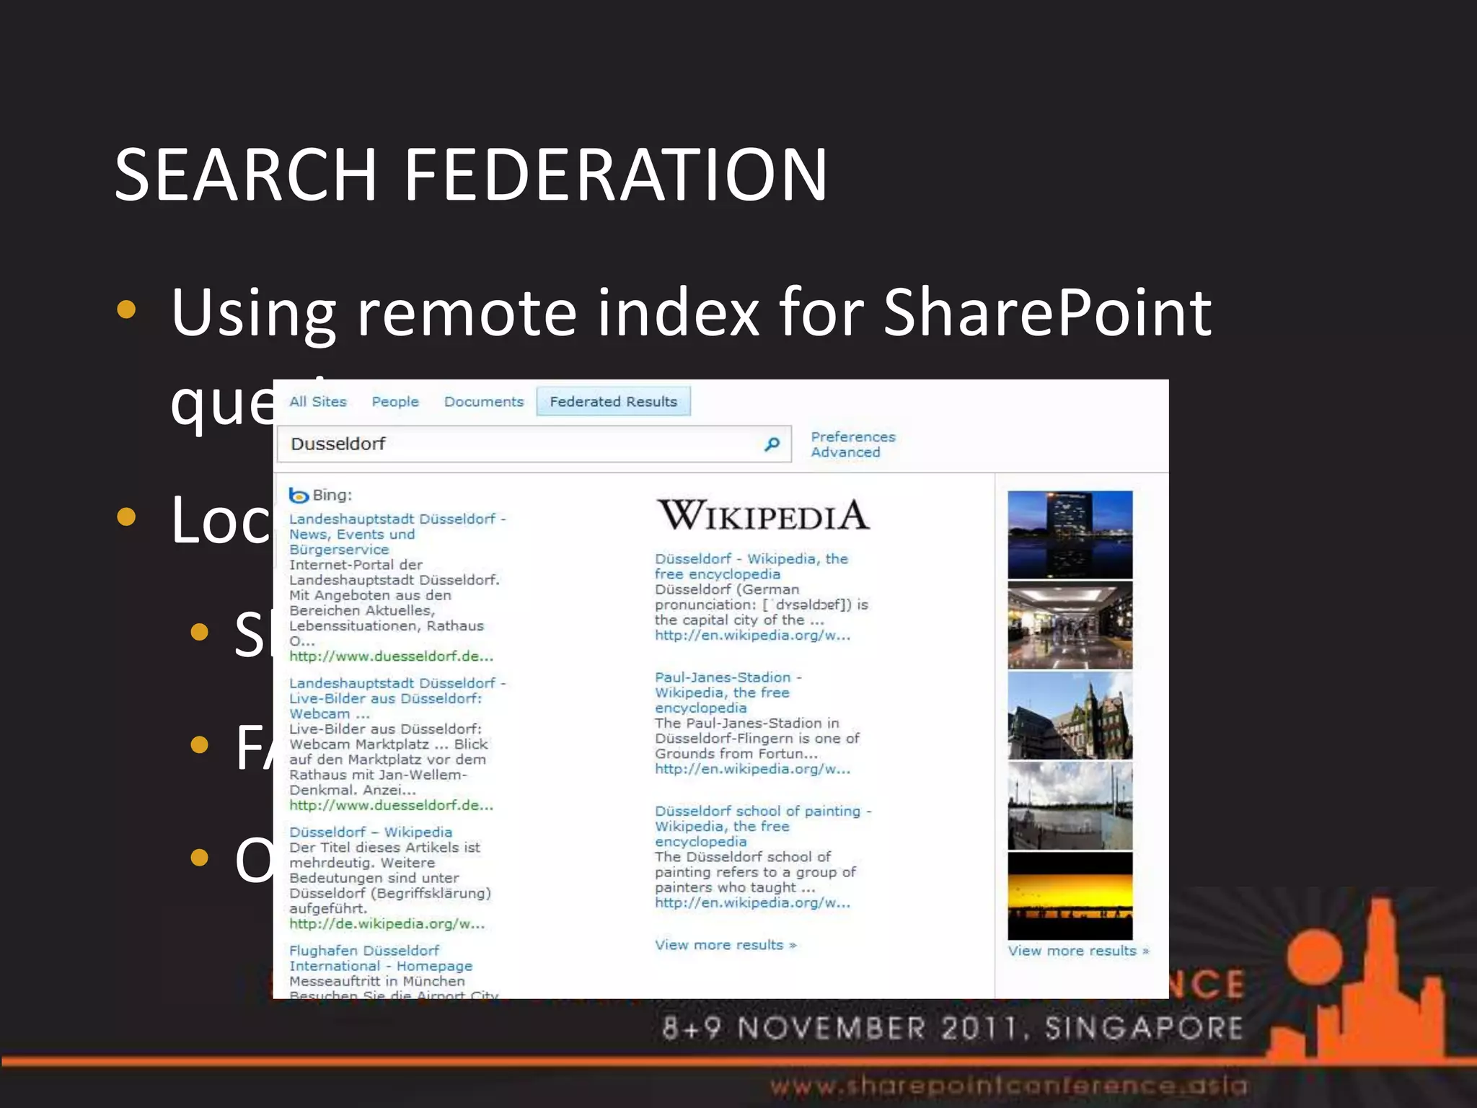Open Düsseldorf school of painting result
The width and height of the screenshot is (1477, 1108).
tap(763, 826)
